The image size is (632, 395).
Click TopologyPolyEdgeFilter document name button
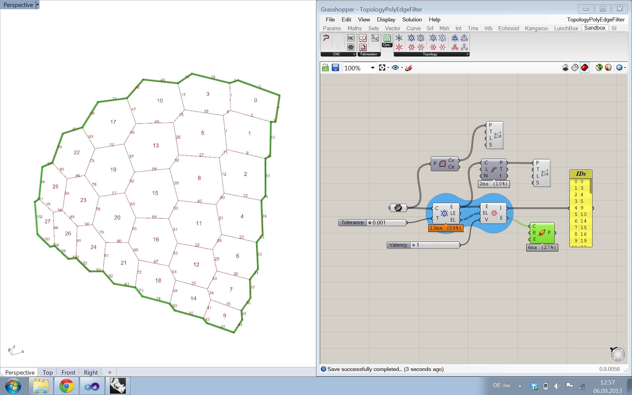point(595,19)
